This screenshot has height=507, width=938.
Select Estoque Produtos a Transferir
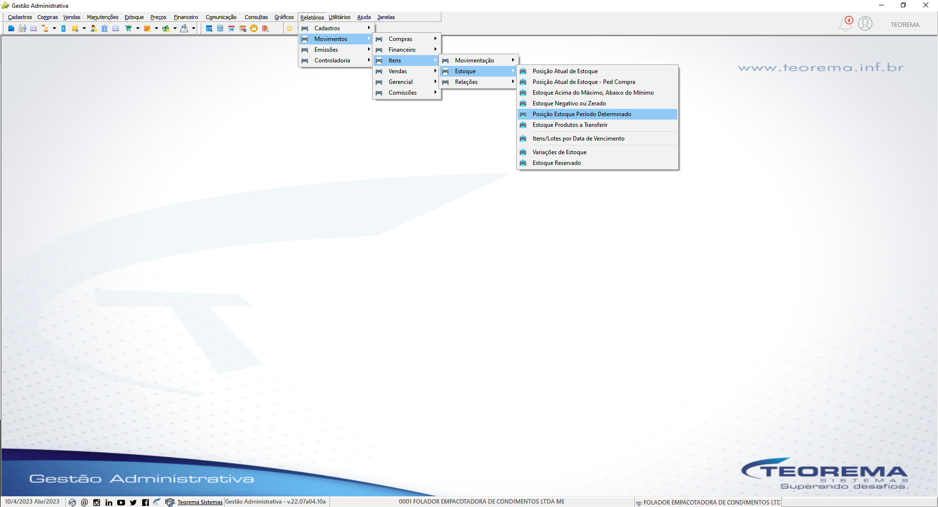(x=598, y=125)
